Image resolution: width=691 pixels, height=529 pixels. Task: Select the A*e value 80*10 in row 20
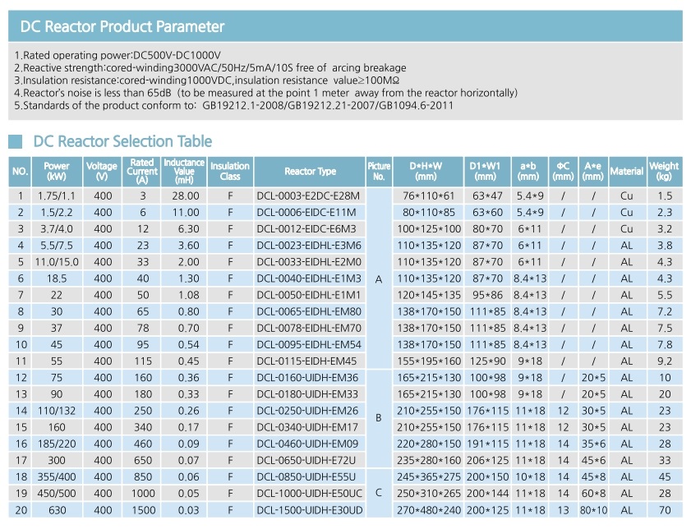[593, 510]
